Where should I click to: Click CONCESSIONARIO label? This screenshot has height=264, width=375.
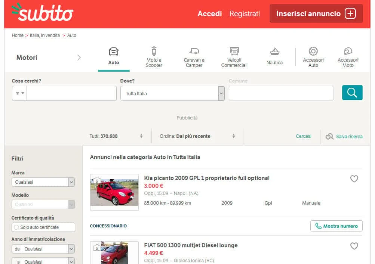tap(108, 226)
